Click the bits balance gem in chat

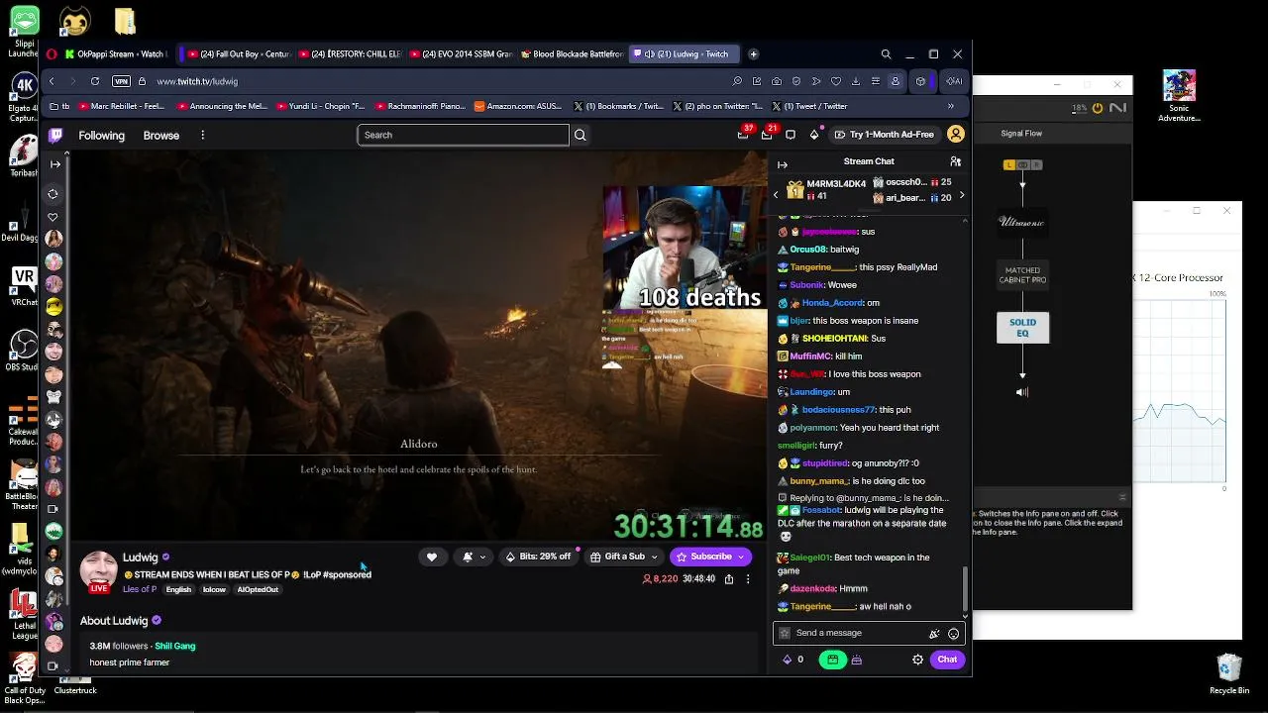(x=788, y=660)
